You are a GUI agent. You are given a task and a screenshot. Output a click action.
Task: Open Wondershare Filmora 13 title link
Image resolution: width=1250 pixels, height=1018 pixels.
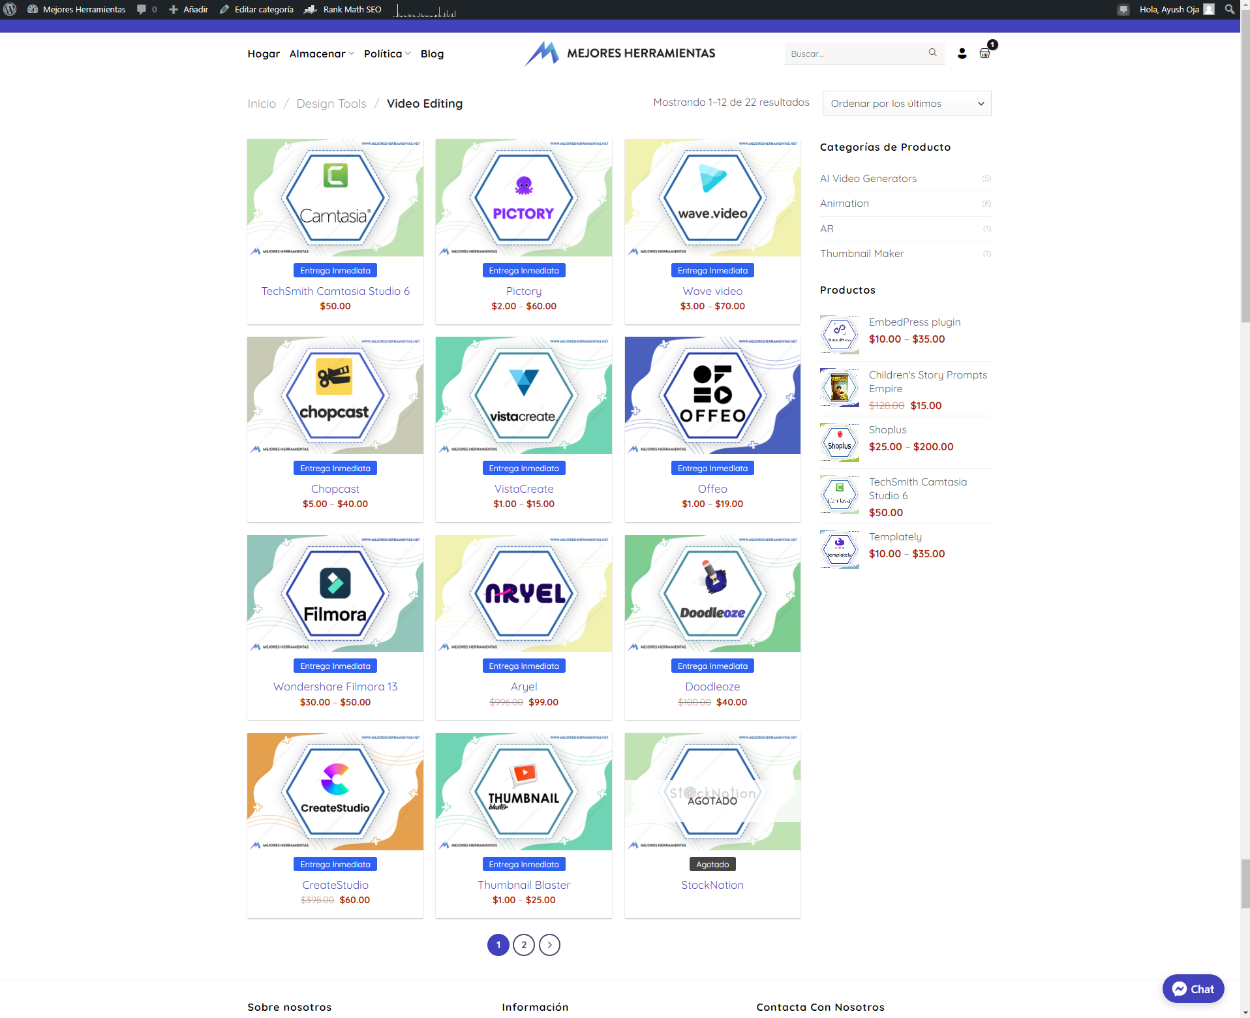(x=335, y=686)
